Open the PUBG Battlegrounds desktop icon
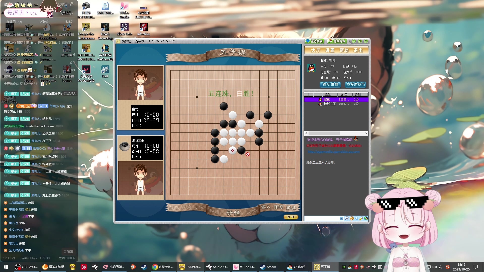The image size is (484, 272). pos(86,10)
